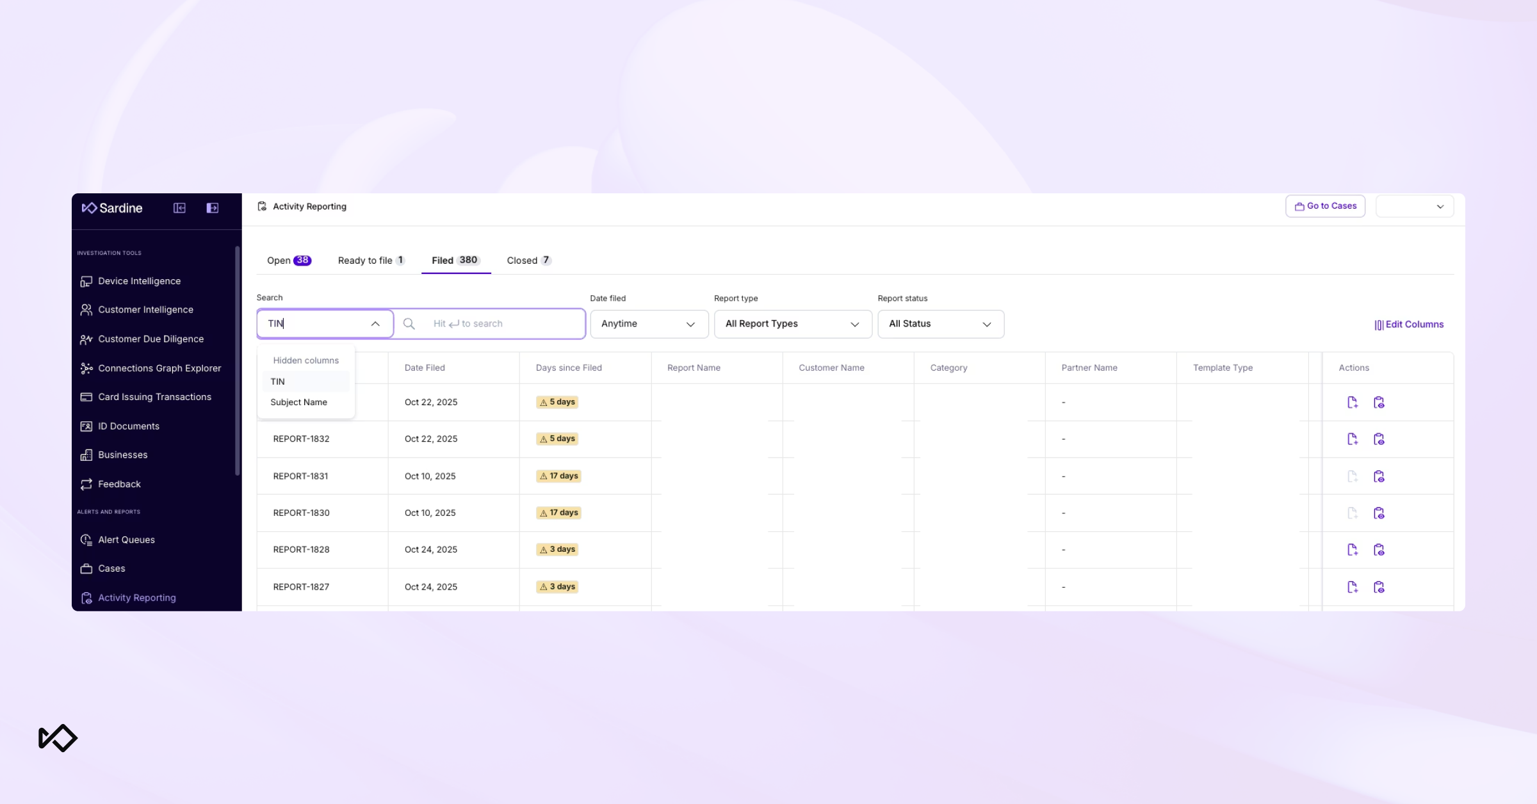Expand the All Report Types dropdown
This screenshot has width=1537, height=804.
click(792, 324)
